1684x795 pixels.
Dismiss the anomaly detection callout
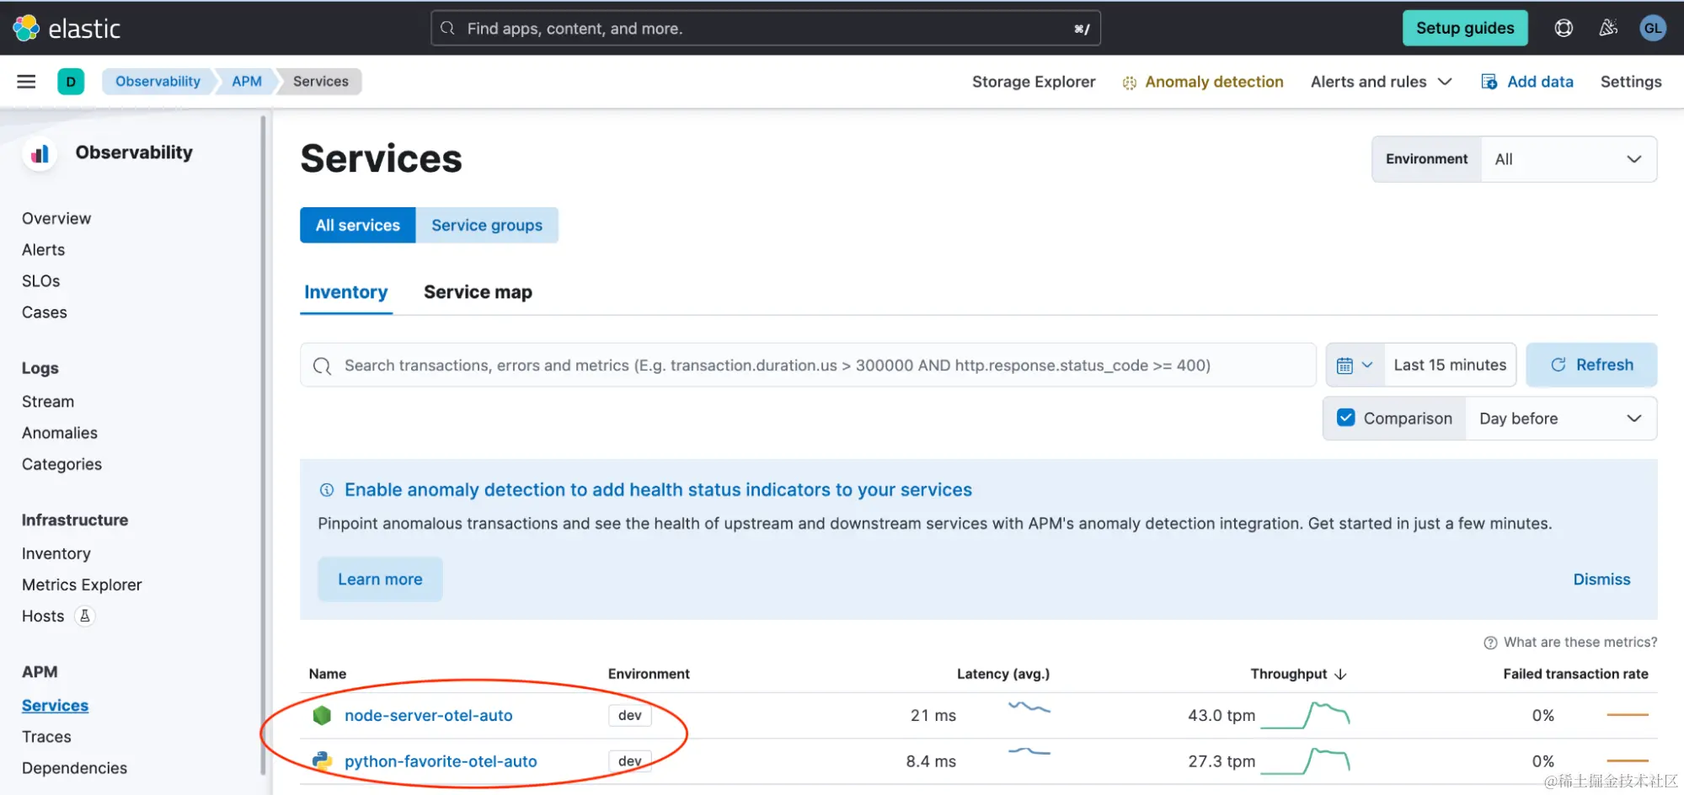click(1601, 579)
